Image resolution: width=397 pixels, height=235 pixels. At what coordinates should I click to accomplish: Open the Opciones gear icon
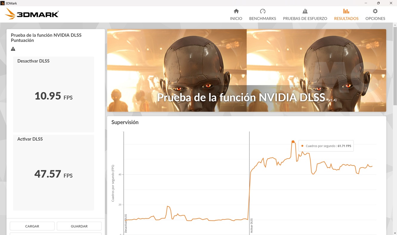click(375, 11)
